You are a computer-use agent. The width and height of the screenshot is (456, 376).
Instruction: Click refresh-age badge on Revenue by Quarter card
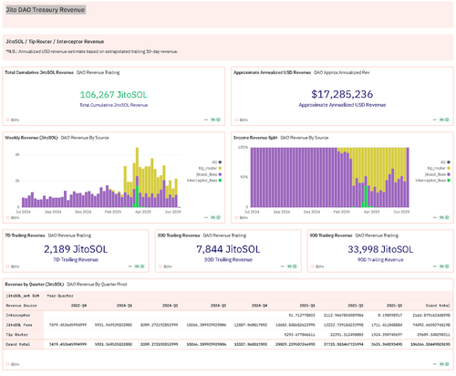tap(444, 364)
